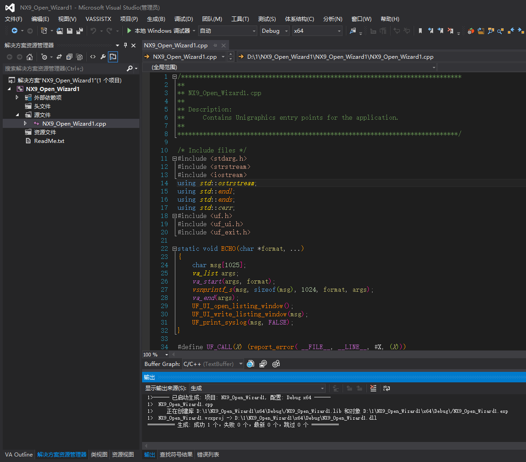Select ReadMe.txt in the solution tree
This screenshot has height=462, width=526.
(x=49, y=141)
